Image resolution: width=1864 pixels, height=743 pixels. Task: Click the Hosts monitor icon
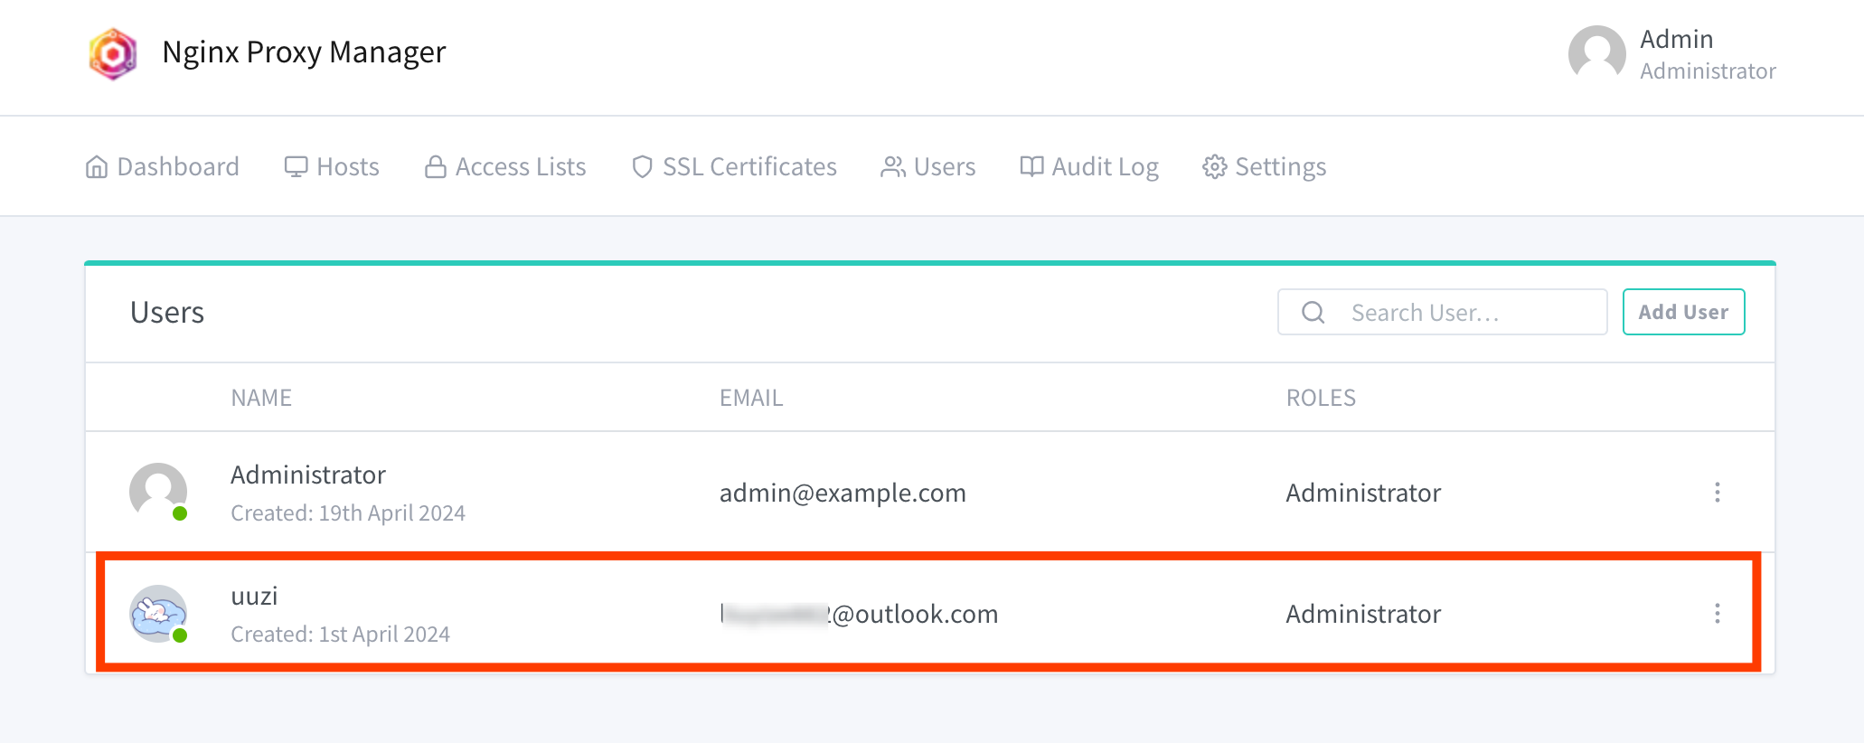point(296,167)
